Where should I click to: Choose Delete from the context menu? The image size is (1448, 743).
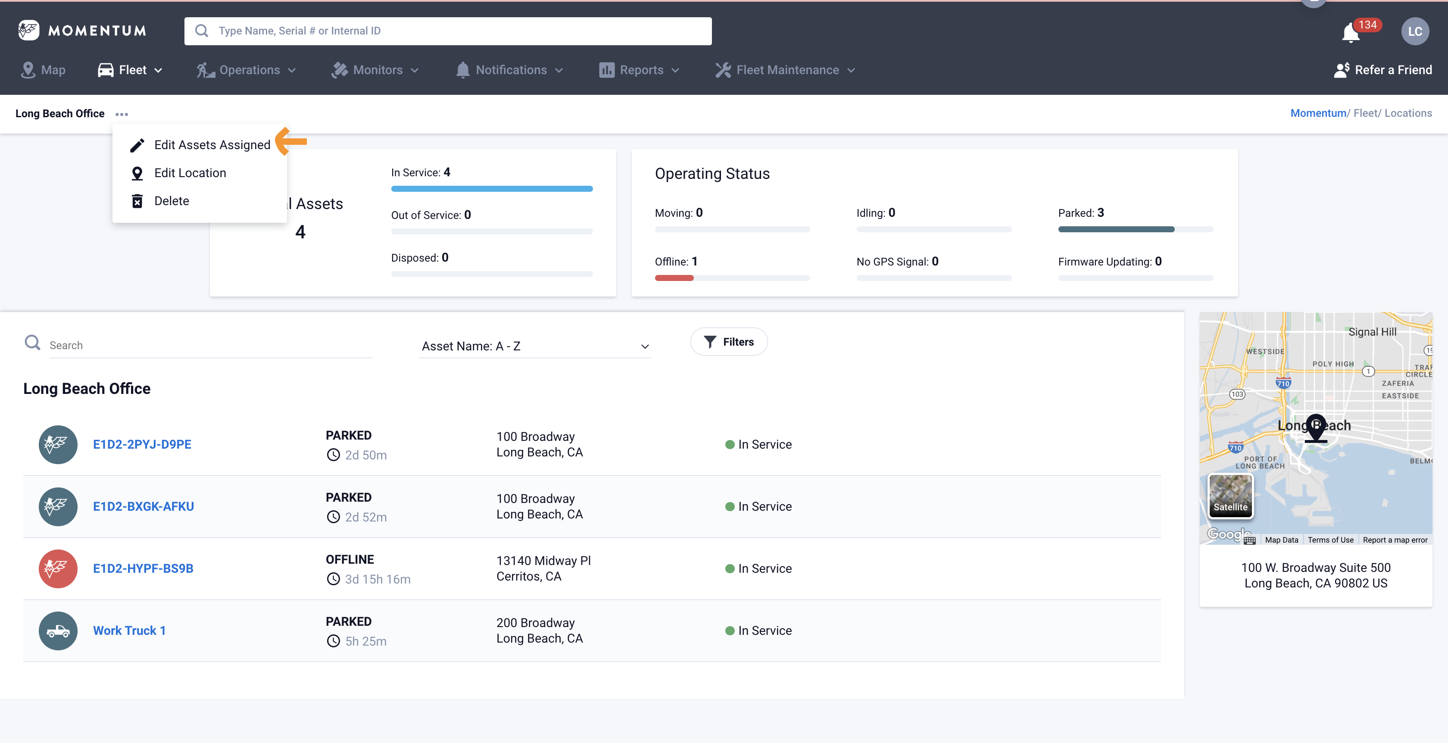pyautogui.click(x=172, y=201)
